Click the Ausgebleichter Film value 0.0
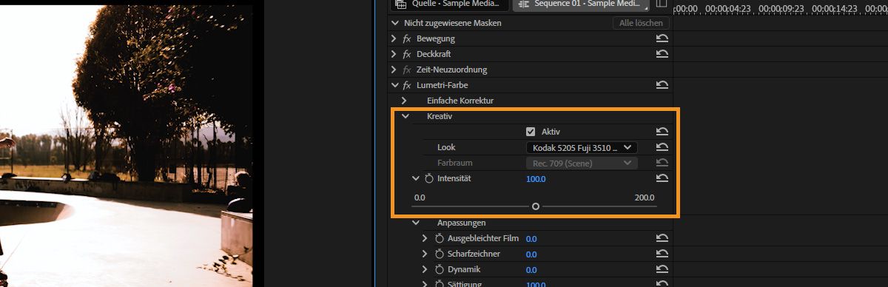The width and height of the screenshot is (888, 287). tap(531, 239)
